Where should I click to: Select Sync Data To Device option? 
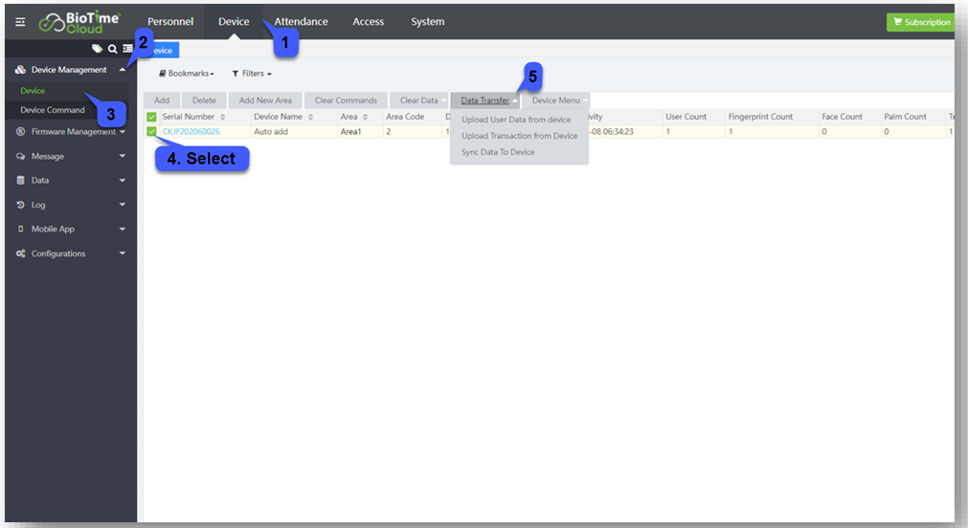click(498, 152)
